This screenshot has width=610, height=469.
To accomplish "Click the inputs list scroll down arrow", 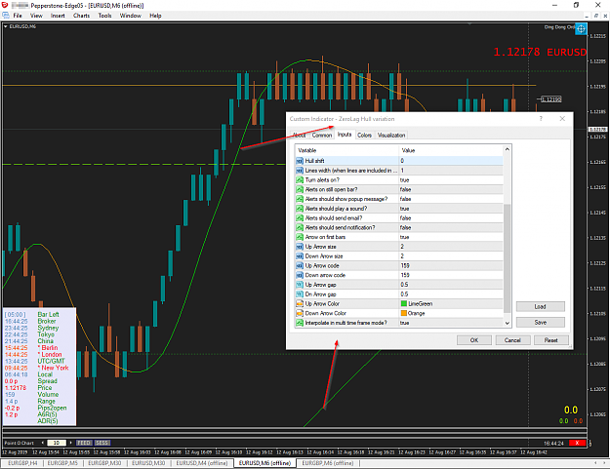I will tap(507, 323).
